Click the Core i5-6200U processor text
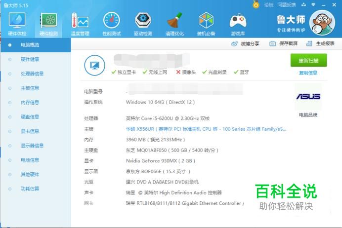The height and width of the screenshot is (228, 342). click(168, 118)
